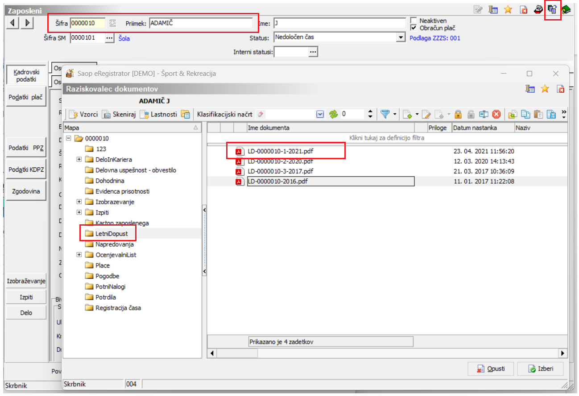Select document LD-0000010-3-2017.pdf
The height and width of the screenshot is (396, 579).
(x=281, y=171)
